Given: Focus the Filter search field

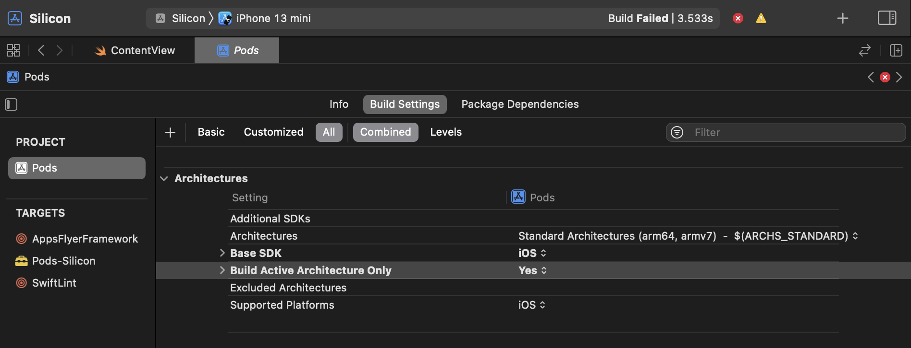Looking at the screenshot, I should pyautogui.click(x=786, y=132).
